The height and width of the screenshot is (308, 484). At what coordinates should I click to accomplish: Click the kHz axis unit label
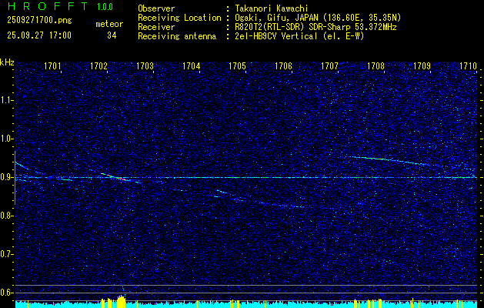point(7,62)
